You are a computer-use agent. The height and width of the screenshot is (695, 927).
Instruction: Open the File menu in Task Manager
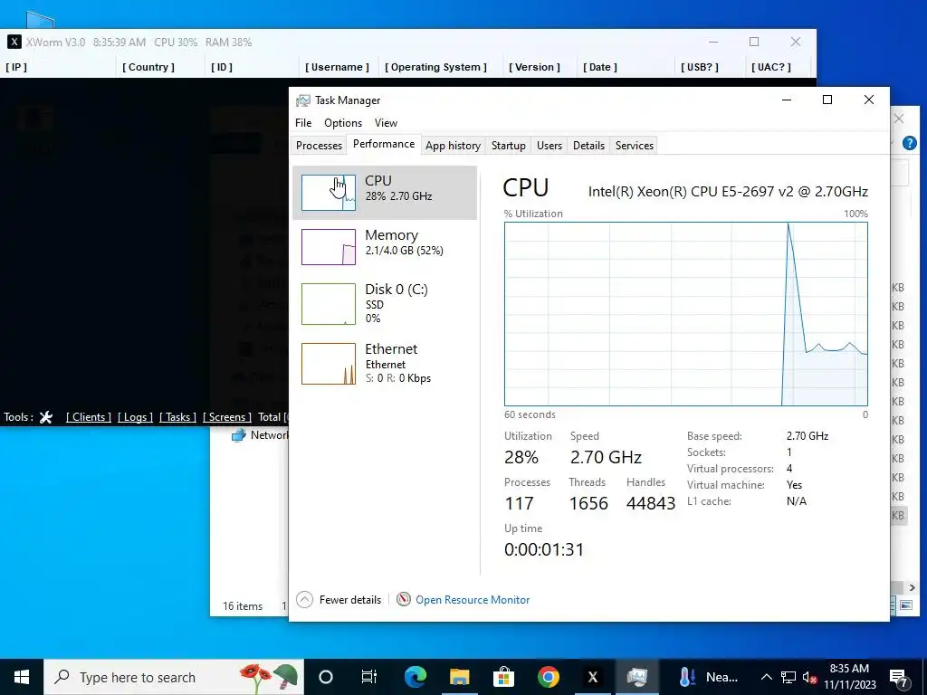point(303,123)
